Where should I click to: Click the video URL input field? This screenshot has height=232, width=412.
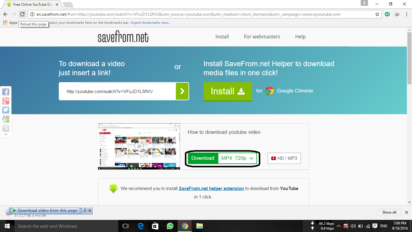tap(117, 91)
